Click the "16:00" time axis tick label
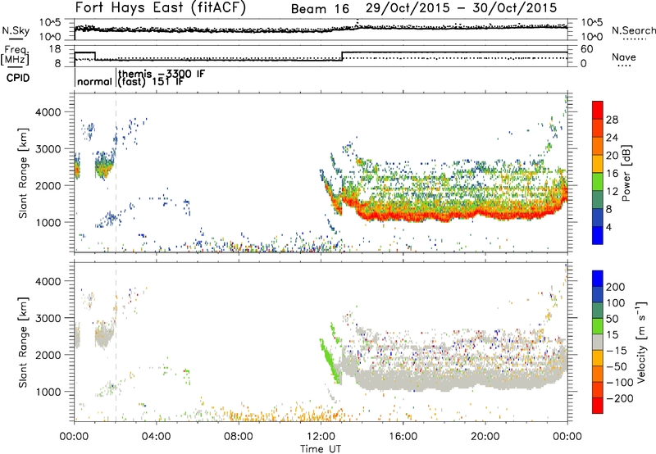This screenshot has height=454, width=656. pyautogui.click(x=403, y=437)
